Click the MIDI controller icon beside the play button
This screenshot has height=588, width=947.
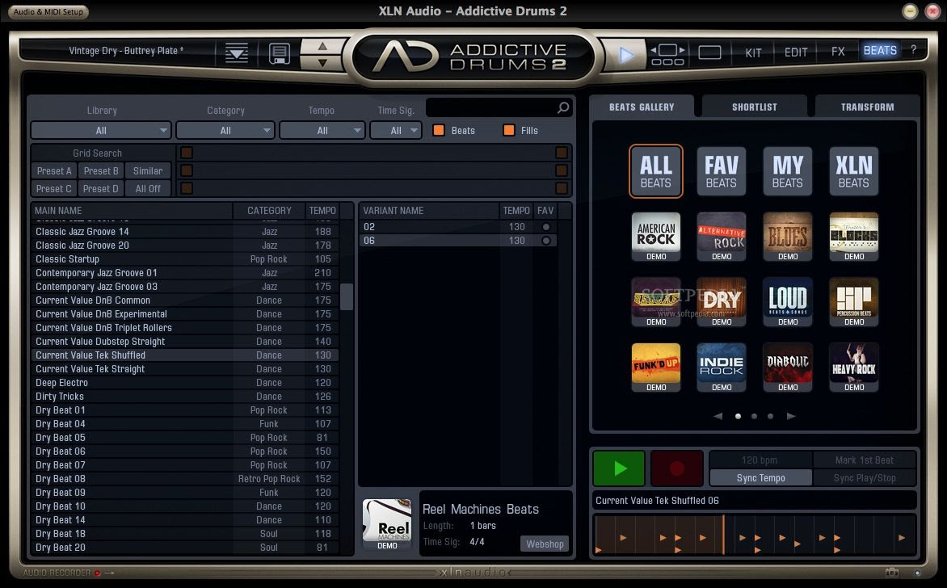click(x=667, y=51)
